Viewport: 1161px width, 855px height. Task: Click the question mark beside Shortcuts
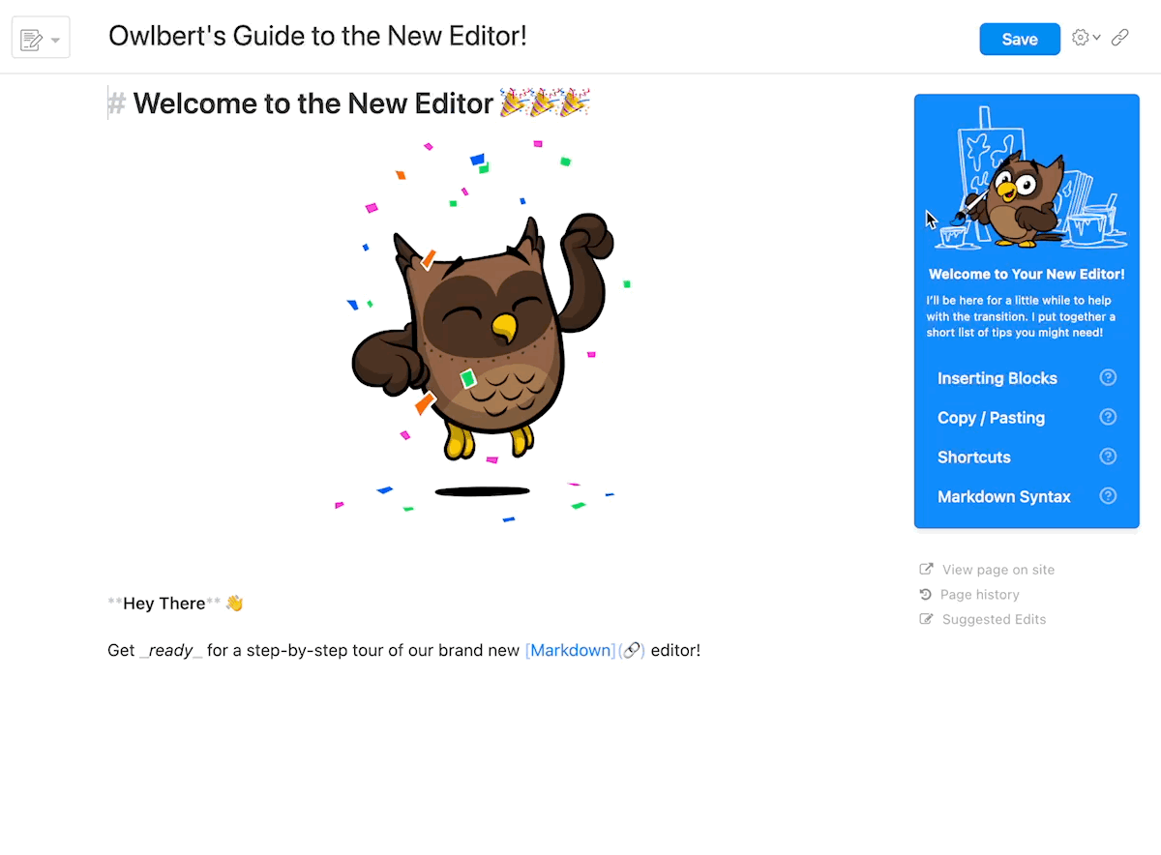(x=1109, y=457)
